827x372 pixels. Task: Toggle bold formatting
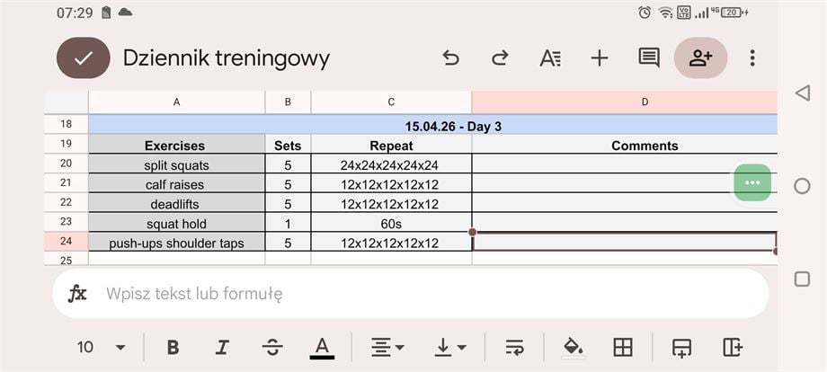coord(173,347)
